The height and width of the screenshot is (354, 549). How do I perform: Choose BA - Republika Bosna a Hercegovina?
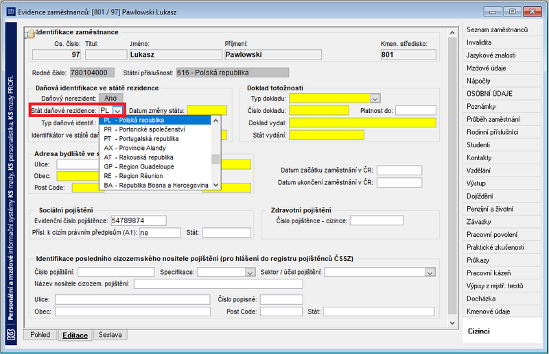(x=156, y=185)
